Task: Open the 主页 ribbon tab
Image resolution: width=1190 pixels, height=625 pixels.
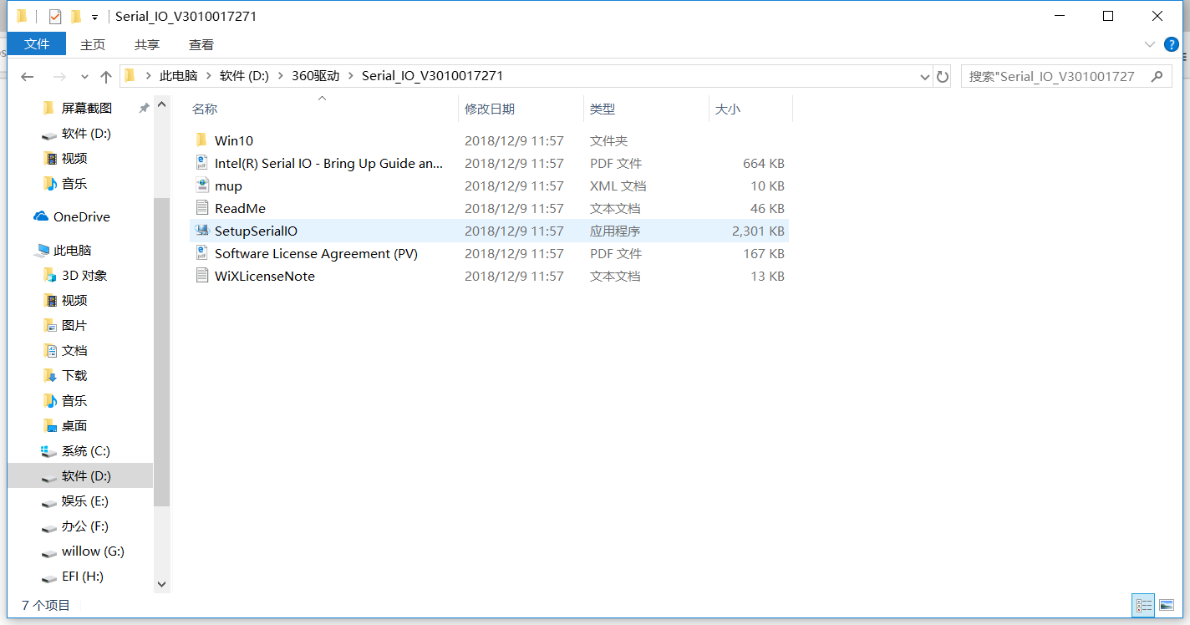Action: click(x=93, y=44)
